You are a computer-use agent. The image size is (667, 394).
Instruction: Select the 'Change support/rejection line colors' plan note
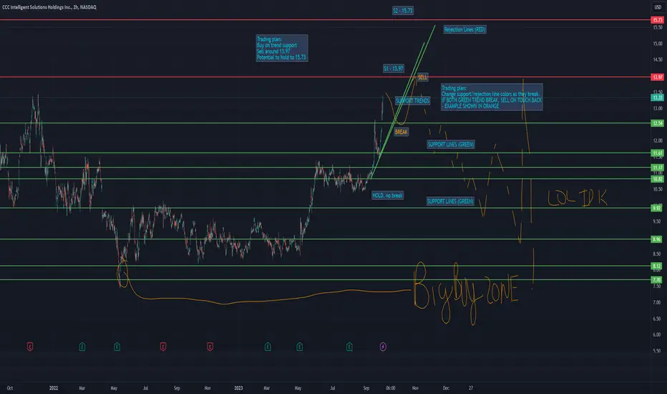492,97
